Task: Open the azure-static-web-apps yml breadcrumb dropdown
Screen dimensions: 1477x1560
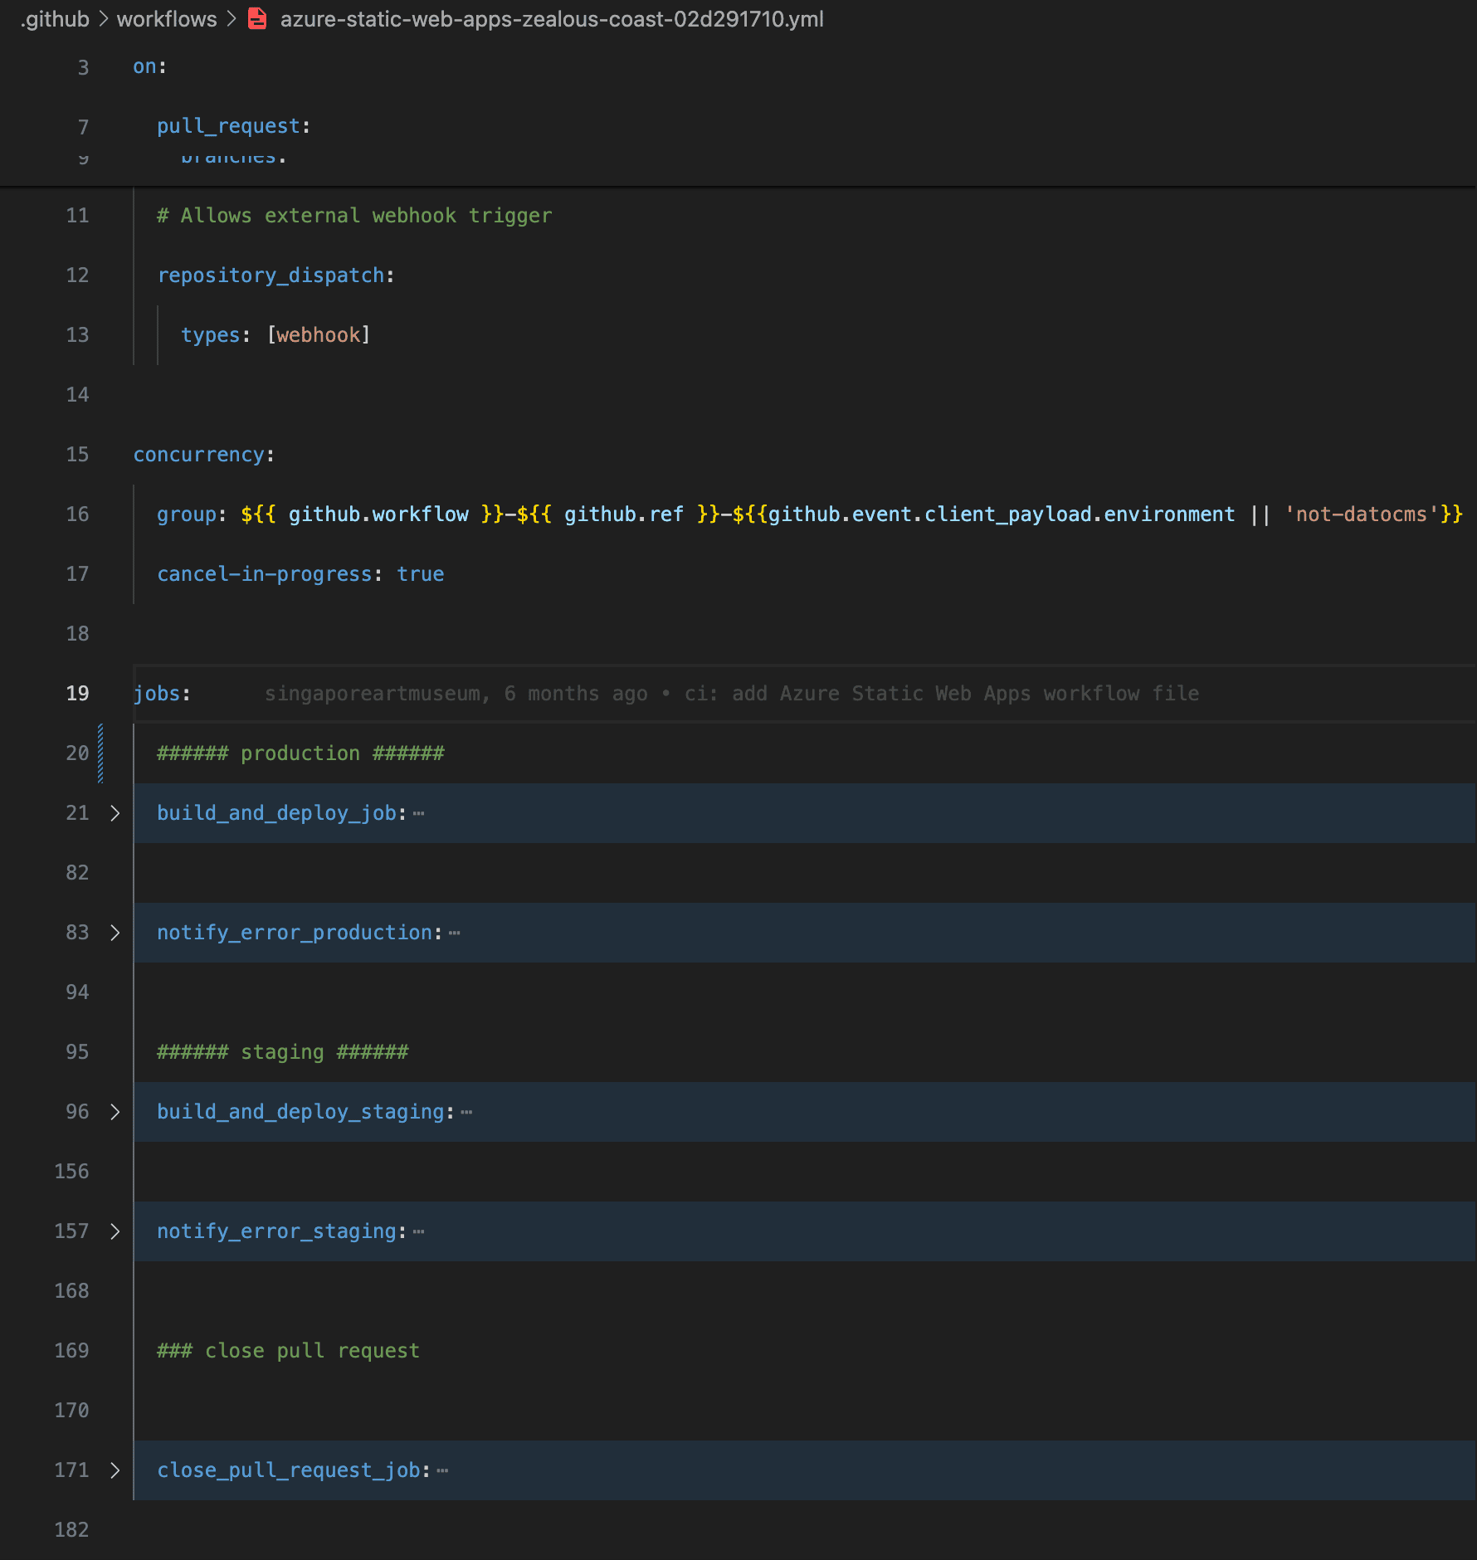Action: tap(552, 19)
